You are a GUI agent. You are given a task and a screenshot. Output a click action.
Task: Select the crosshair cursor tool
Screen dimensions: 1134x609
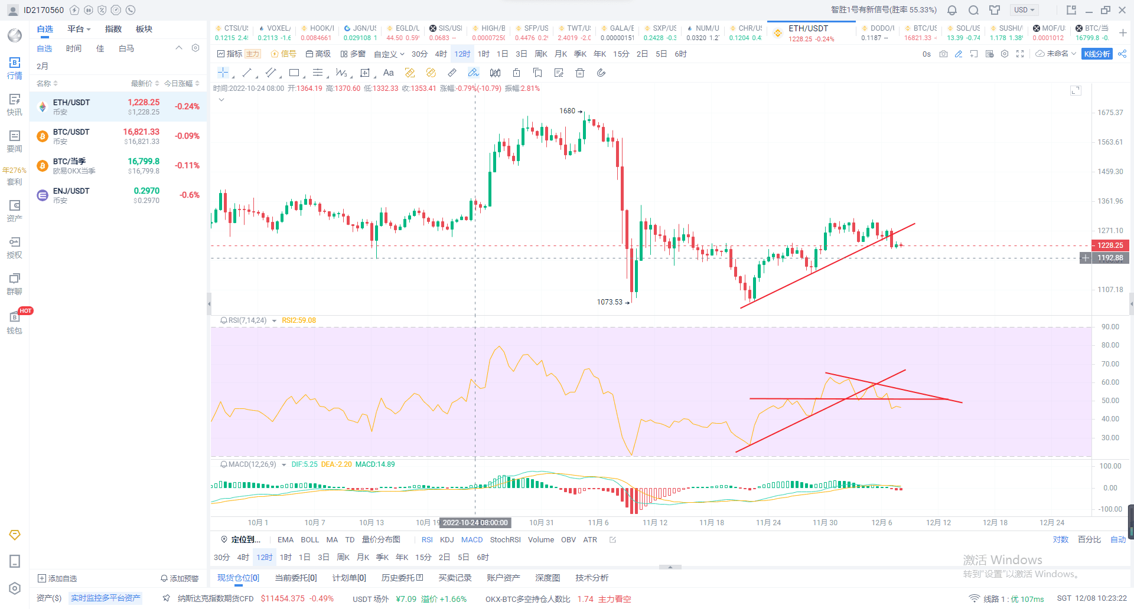point(223,73)
